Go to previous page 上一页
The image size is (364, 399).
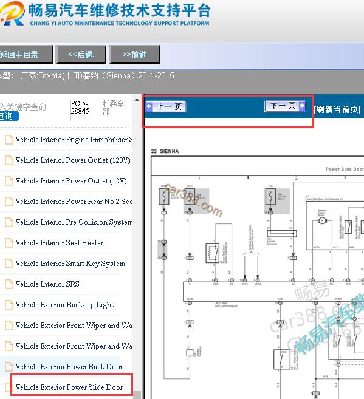coord(166,106)
